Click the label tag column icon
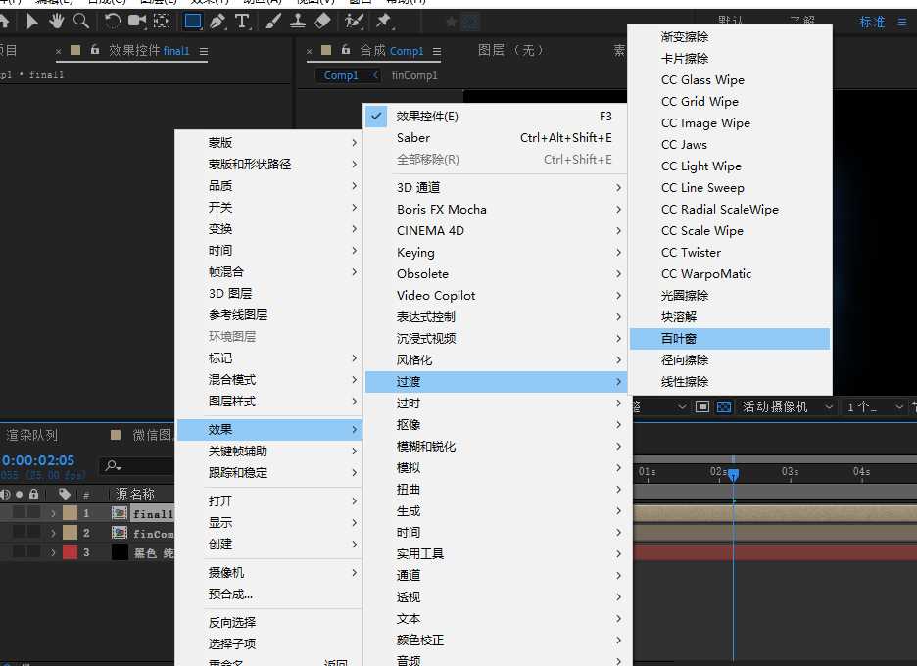The image size is (917, 666). pyautogui.click(x=65, y=494)
